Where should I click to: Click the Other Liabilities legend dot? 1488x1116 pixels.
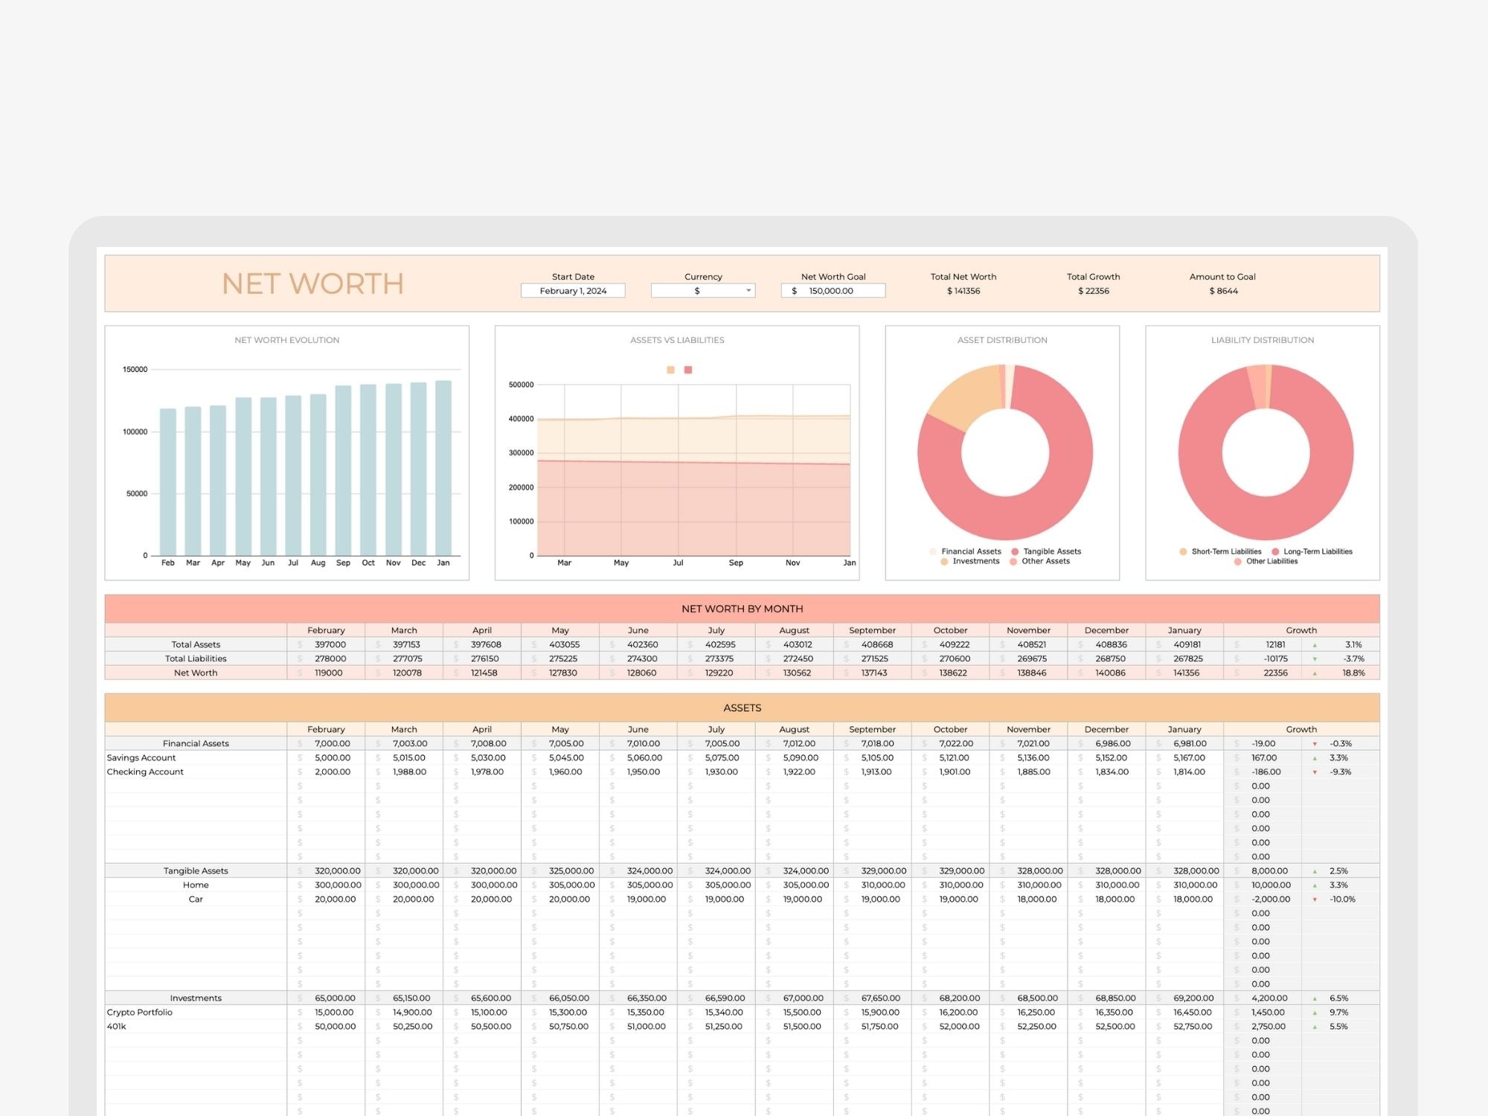coord(1238,562)
